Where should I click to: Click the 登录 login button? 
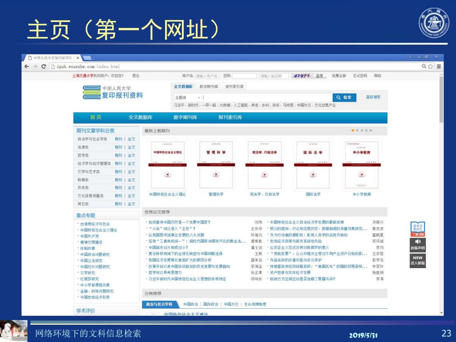[319, 76]
